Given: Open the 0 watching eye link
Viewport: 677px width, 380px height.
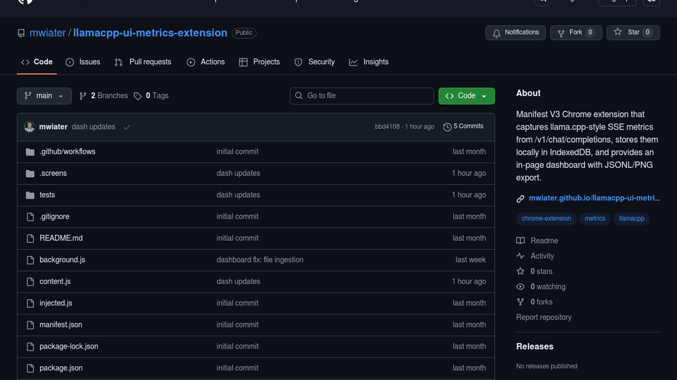Looking at the screenshot, I should pyautogui.click(x=547, y=286).
